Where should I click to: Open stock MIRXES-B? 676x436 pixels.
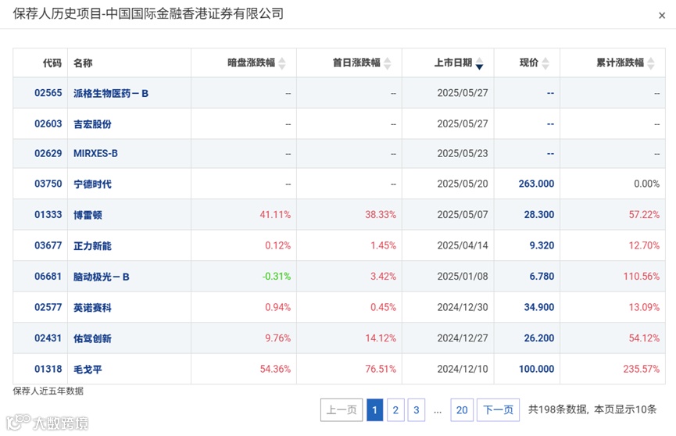click(95, 153)
